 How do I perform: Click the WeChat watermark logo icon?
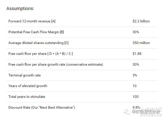point(128,112)
